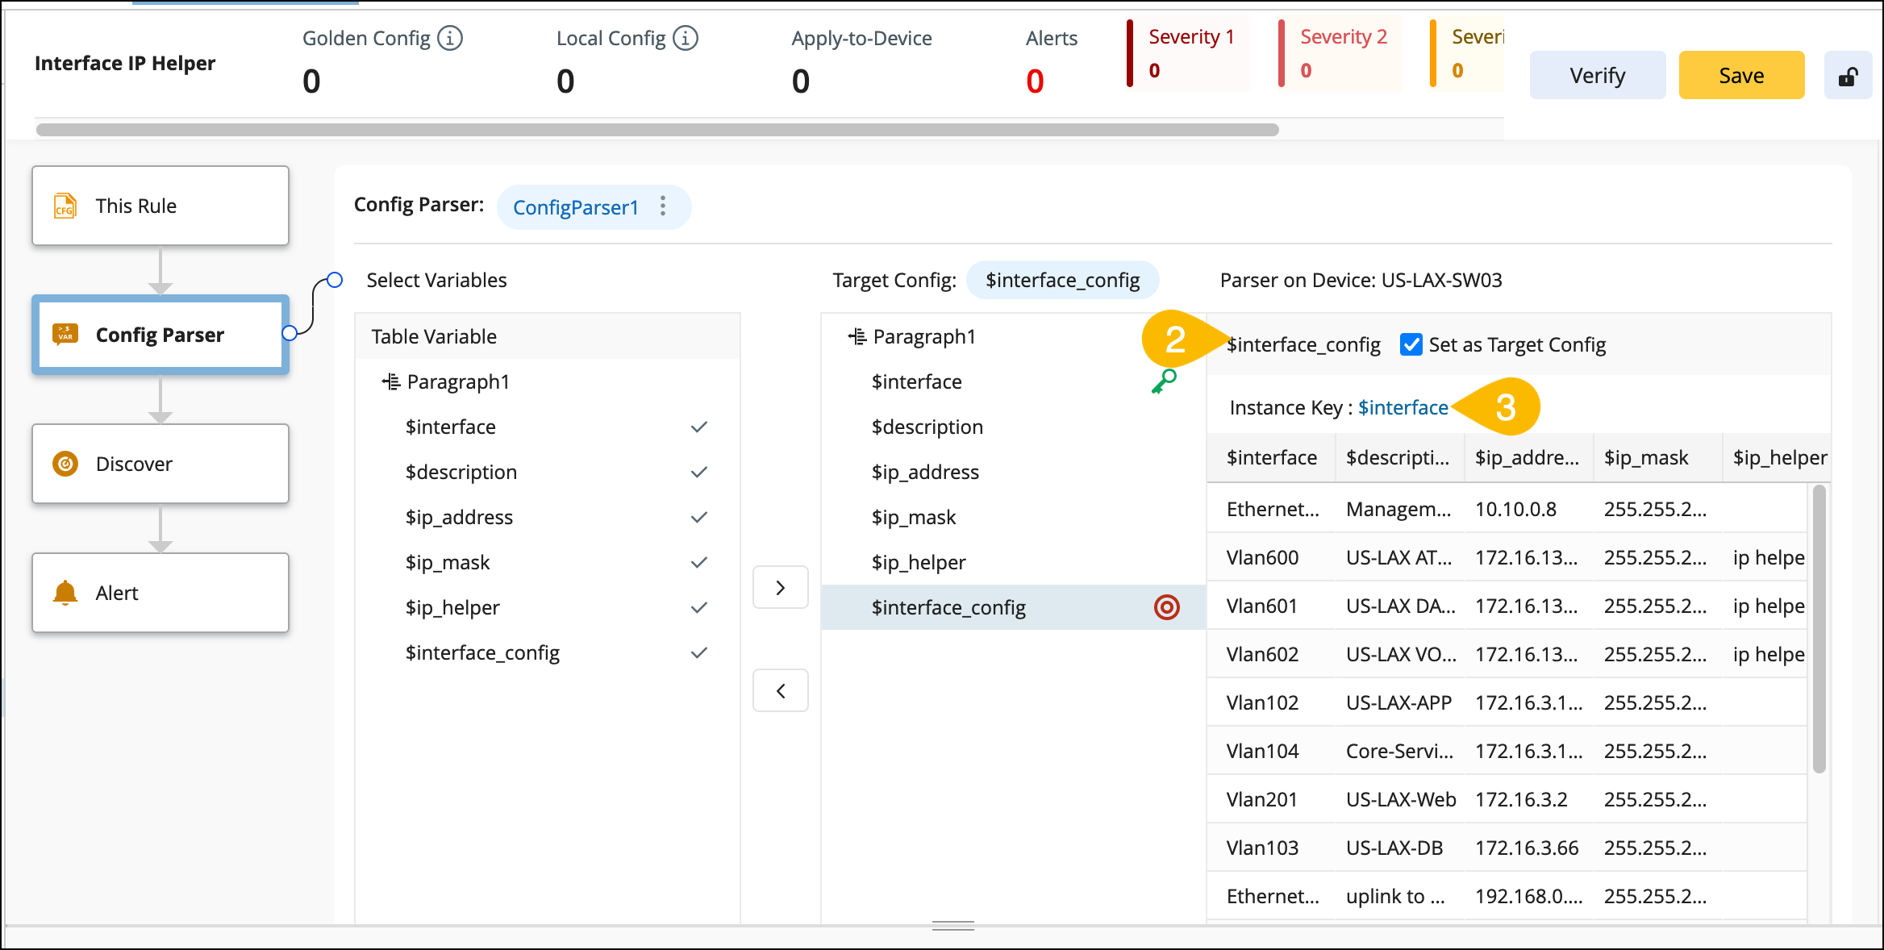1884x950 pixels.
Task: Click the $interface instance key link
Action: [1403, 407]
